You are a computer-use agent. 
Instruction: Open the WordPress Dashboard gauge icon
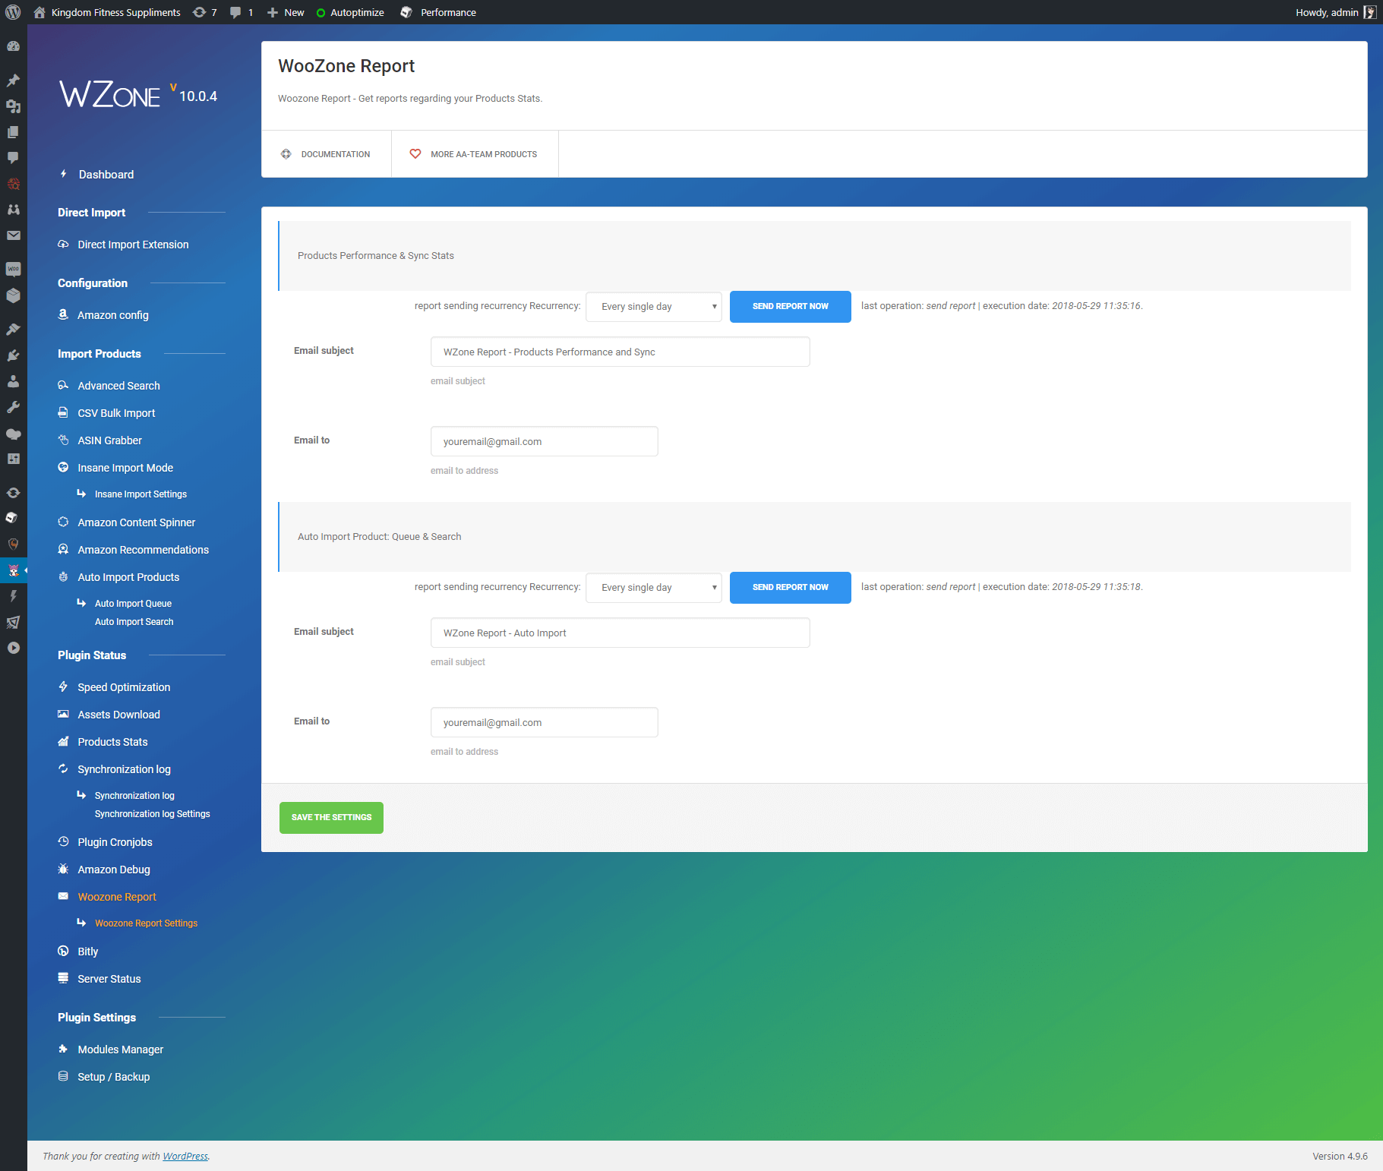tap(13, 46)
